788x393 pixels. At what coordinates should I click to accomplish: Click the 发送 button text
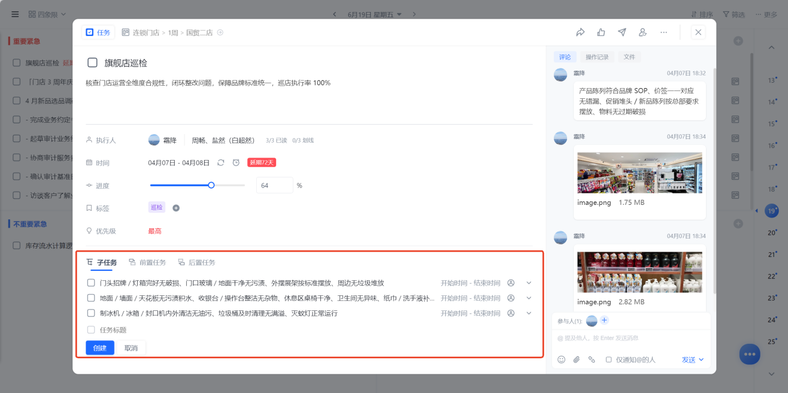(x=689, y=359)
